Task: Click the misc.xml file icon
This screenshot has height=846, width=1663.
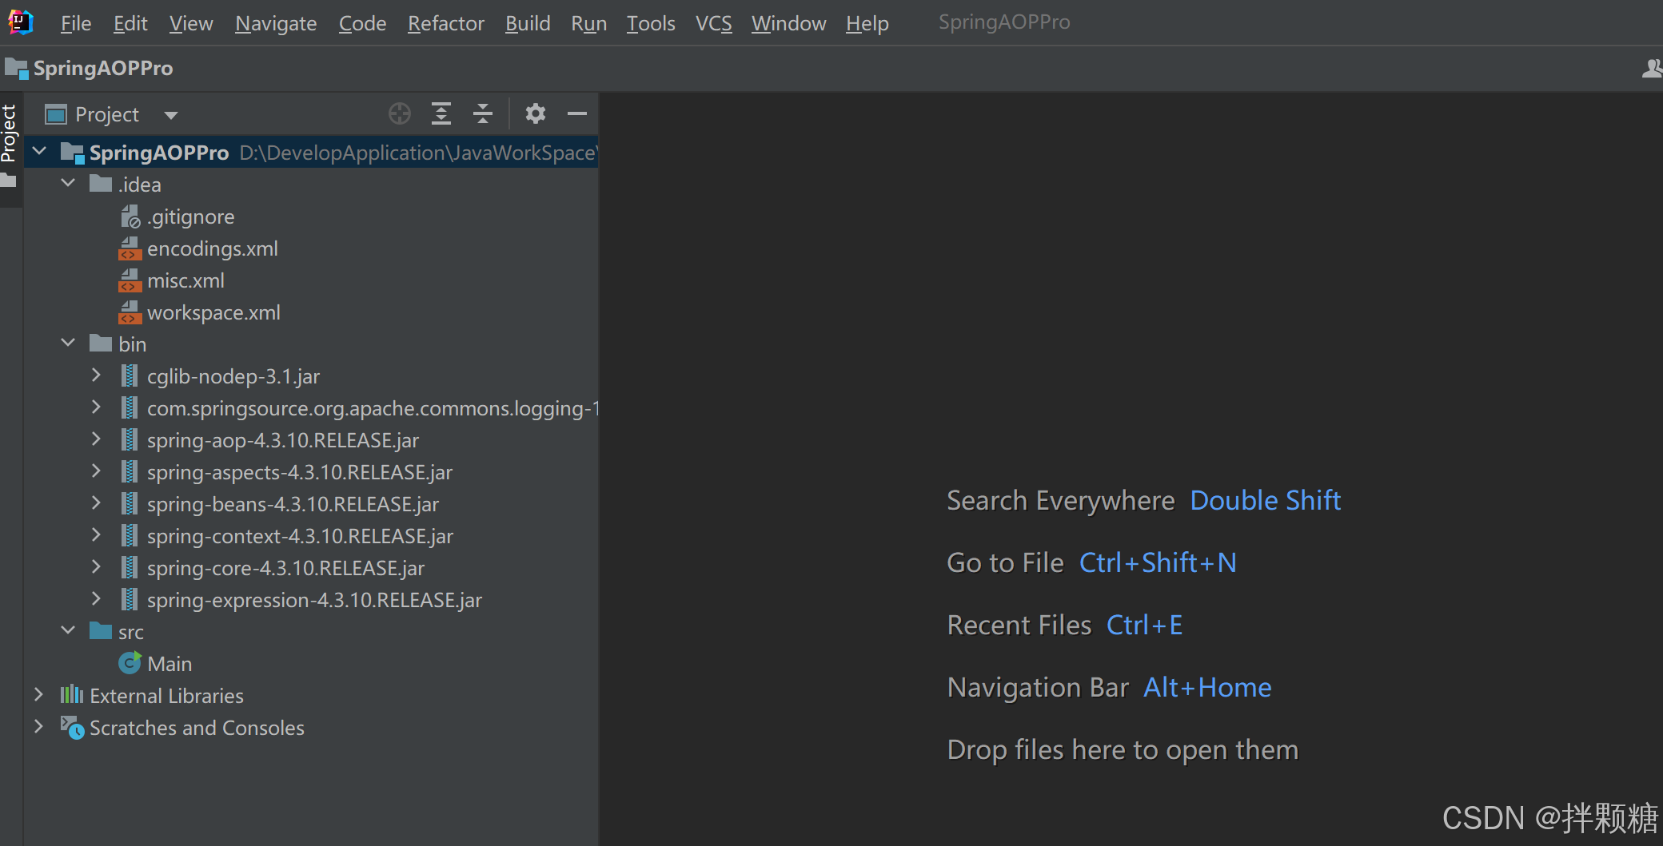Action: click(x=130, y=280)
